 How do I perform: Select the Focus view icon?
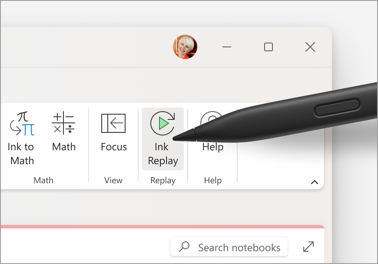tap(113, 123)
